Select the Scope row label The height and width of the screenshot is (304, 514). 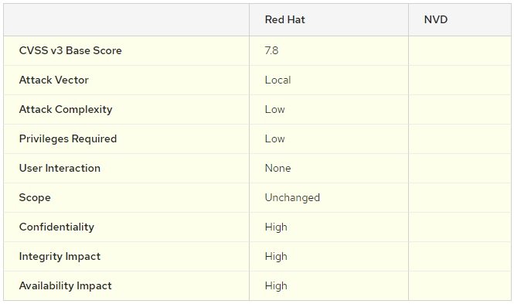tap(35, 198)
